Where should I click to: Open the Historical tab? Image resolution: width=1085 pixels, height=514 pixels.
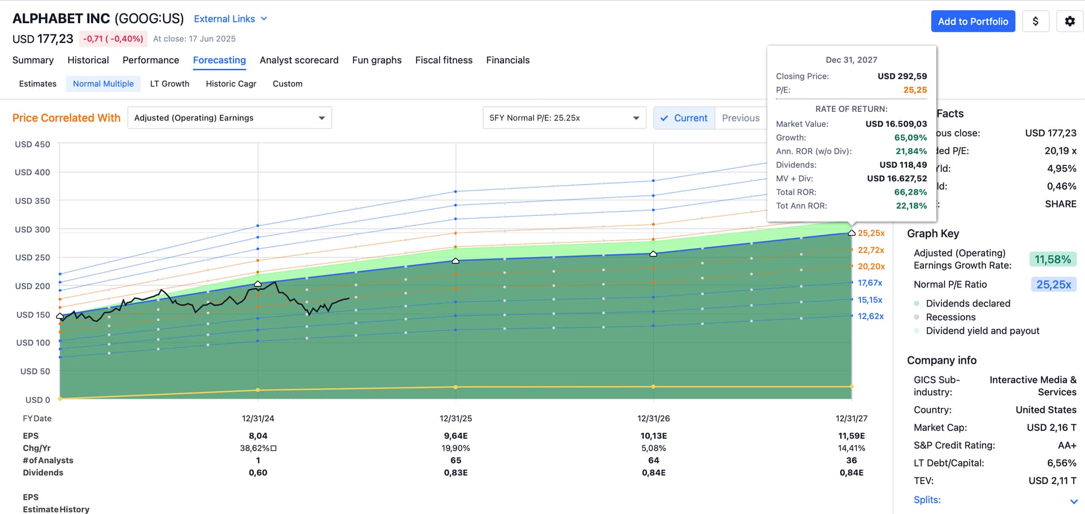pyautogui.click(x=88, y=60)
